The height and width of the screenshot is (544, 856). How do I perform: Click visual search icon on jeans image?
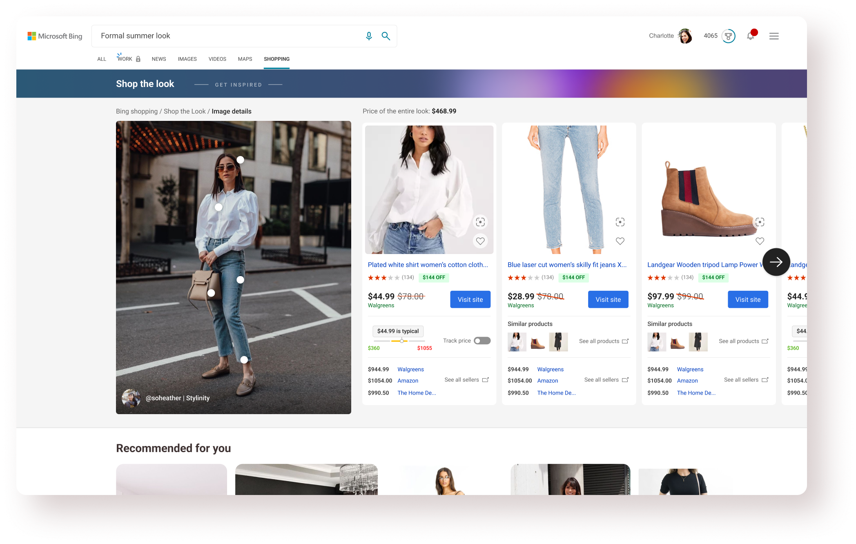click(x=620, y=222)
